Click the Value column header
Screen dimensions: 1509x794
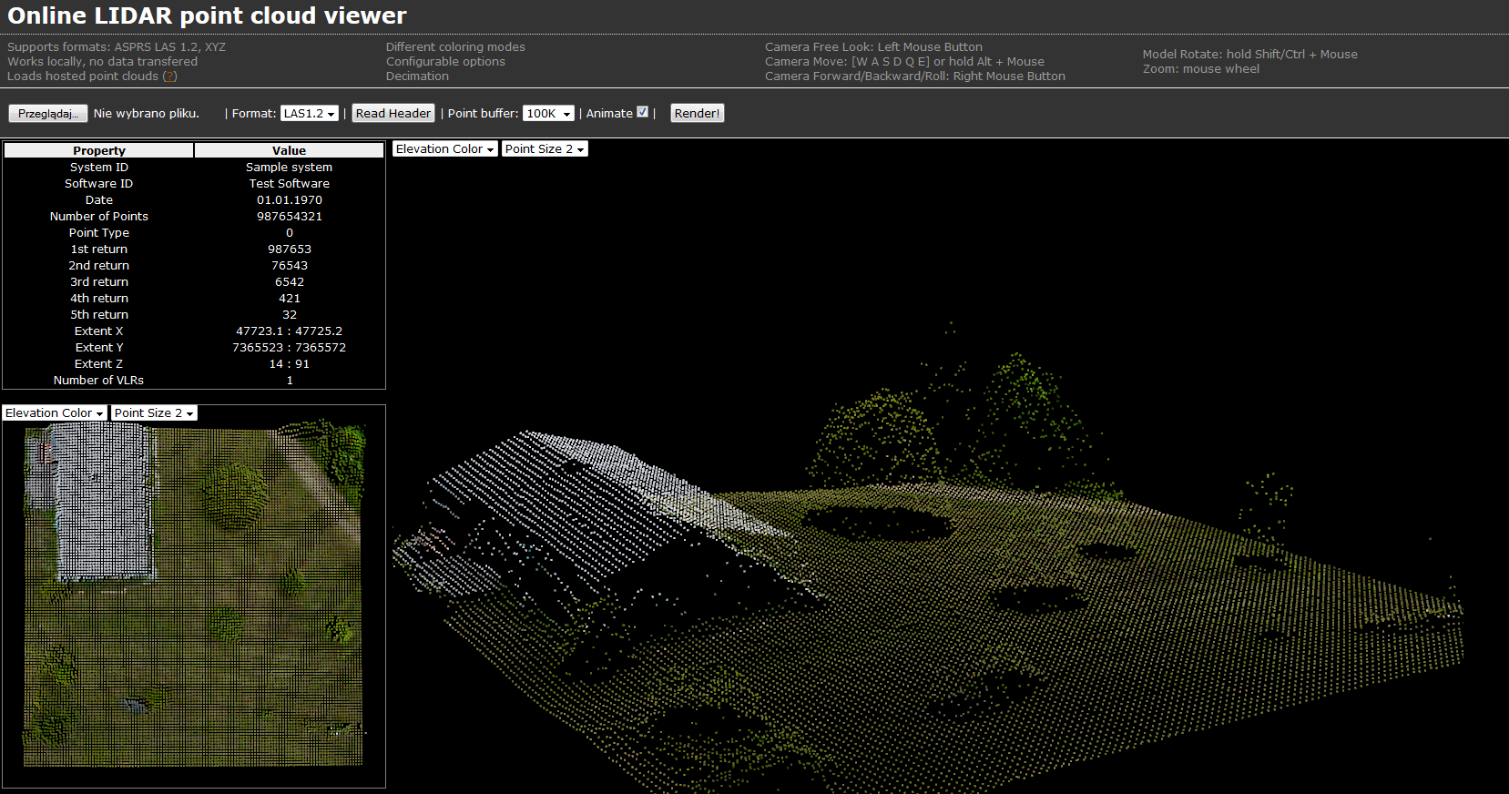[x=289, y=151]
